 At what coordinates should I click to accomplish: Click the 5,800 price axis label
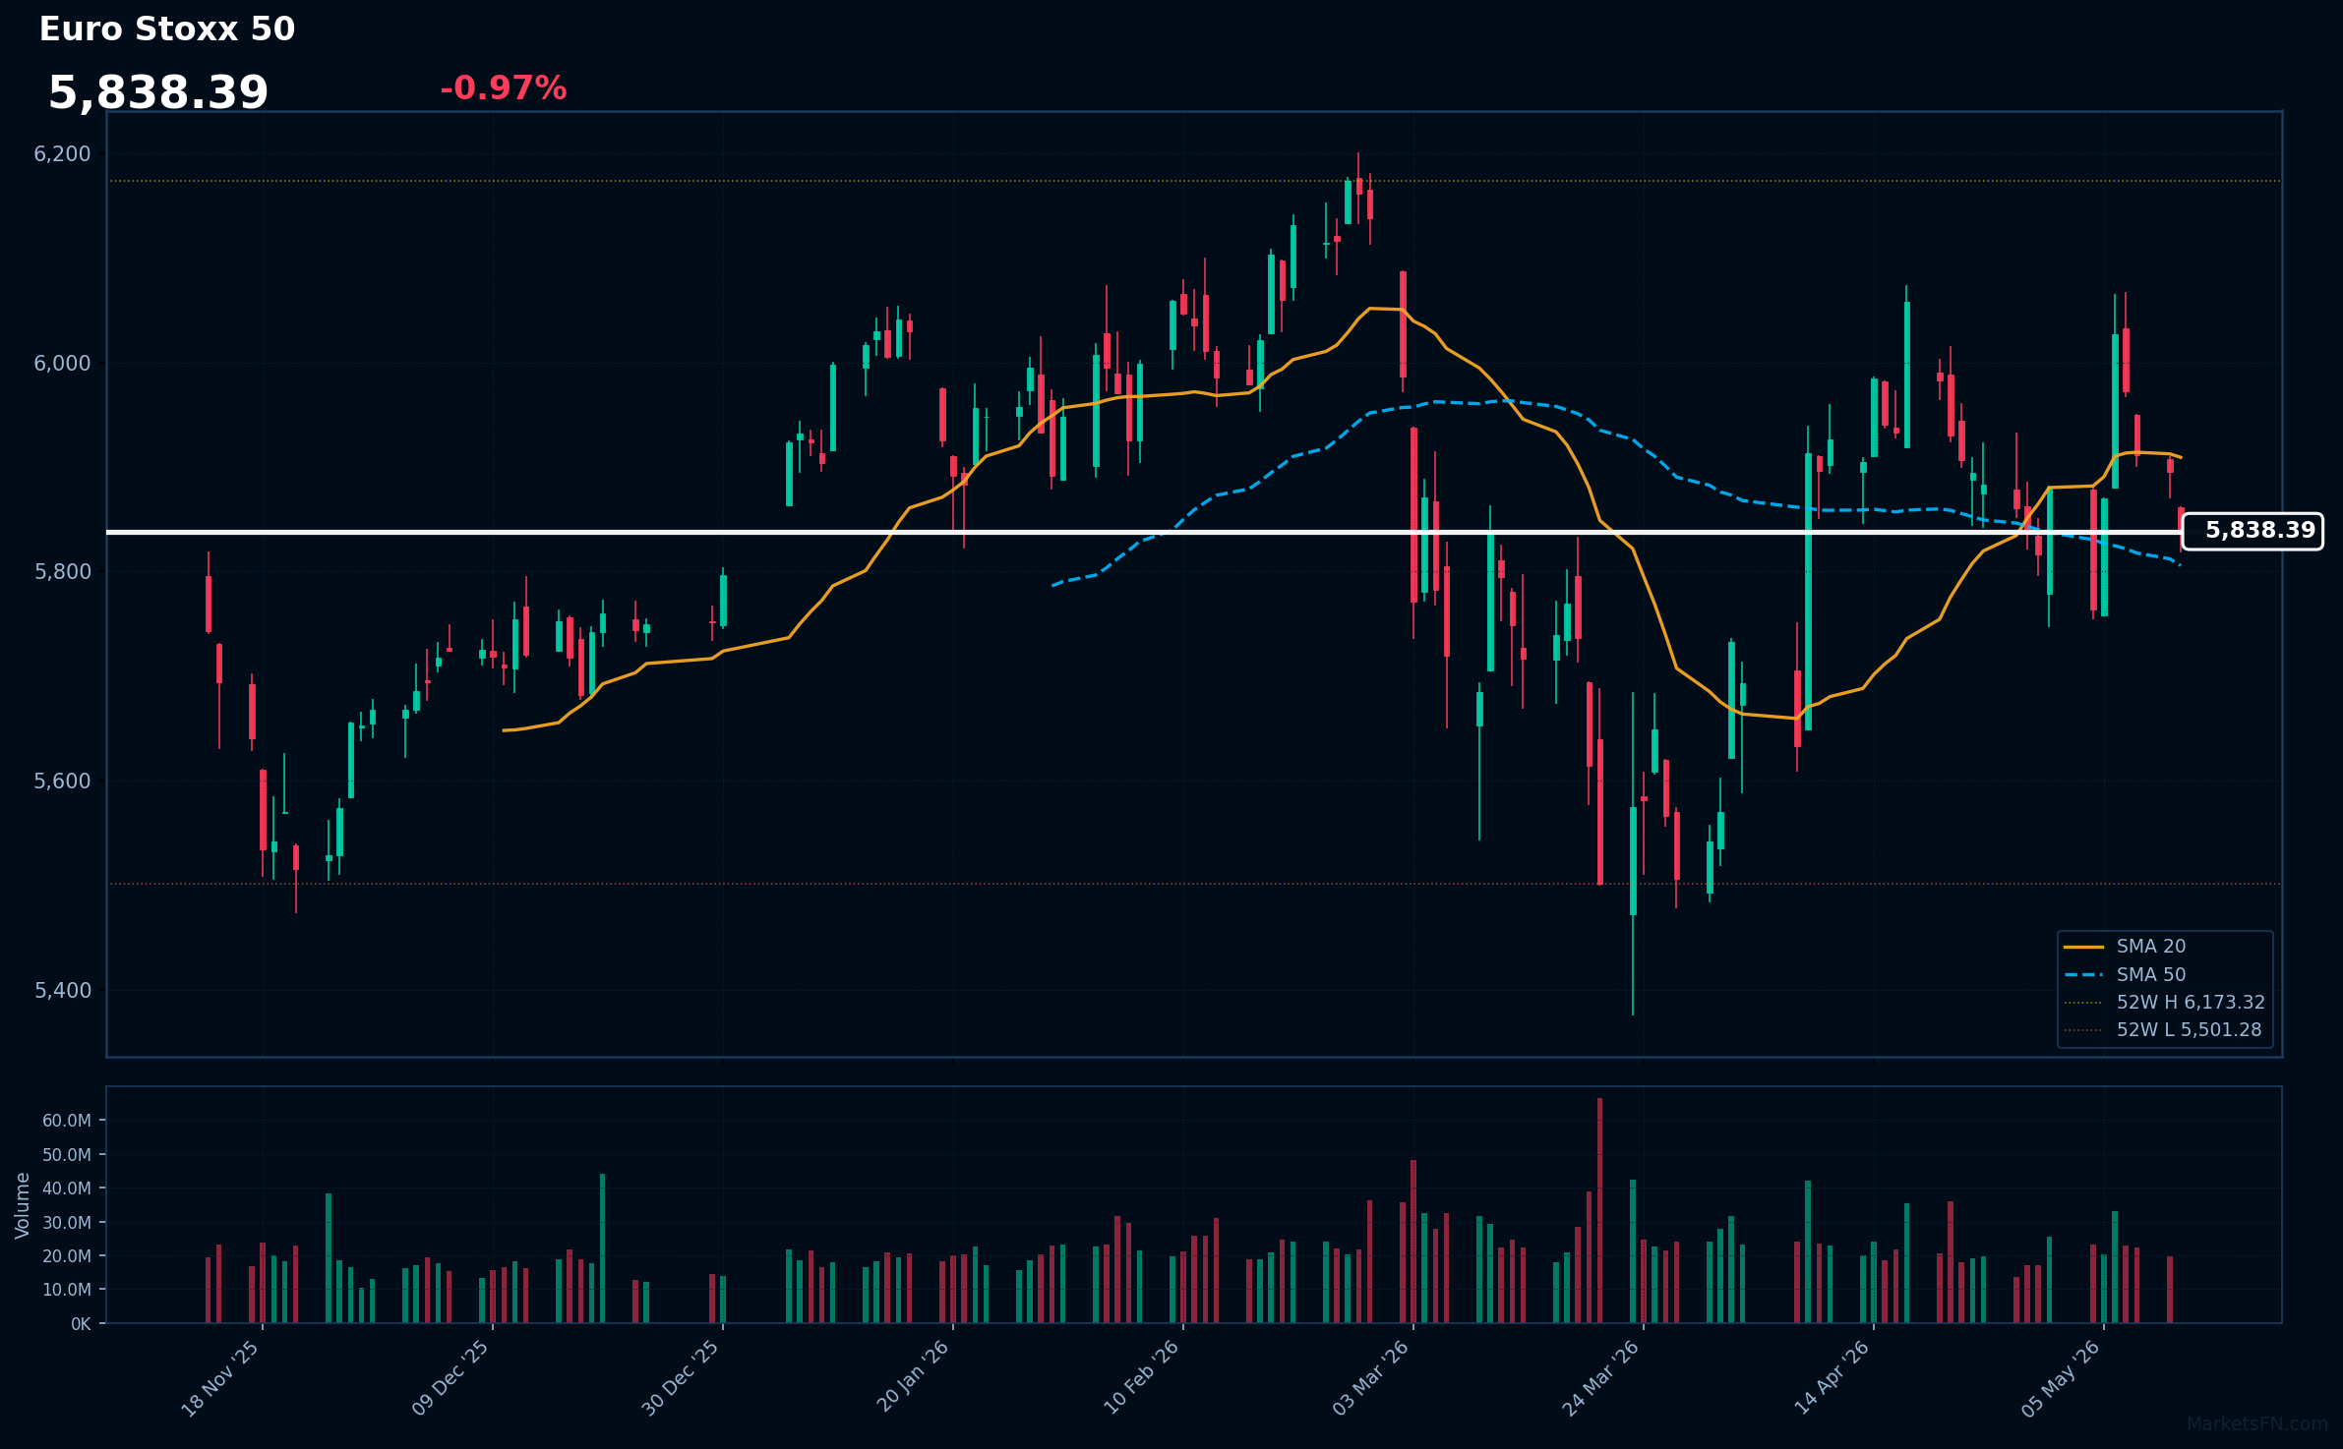(x=62, y=572)
